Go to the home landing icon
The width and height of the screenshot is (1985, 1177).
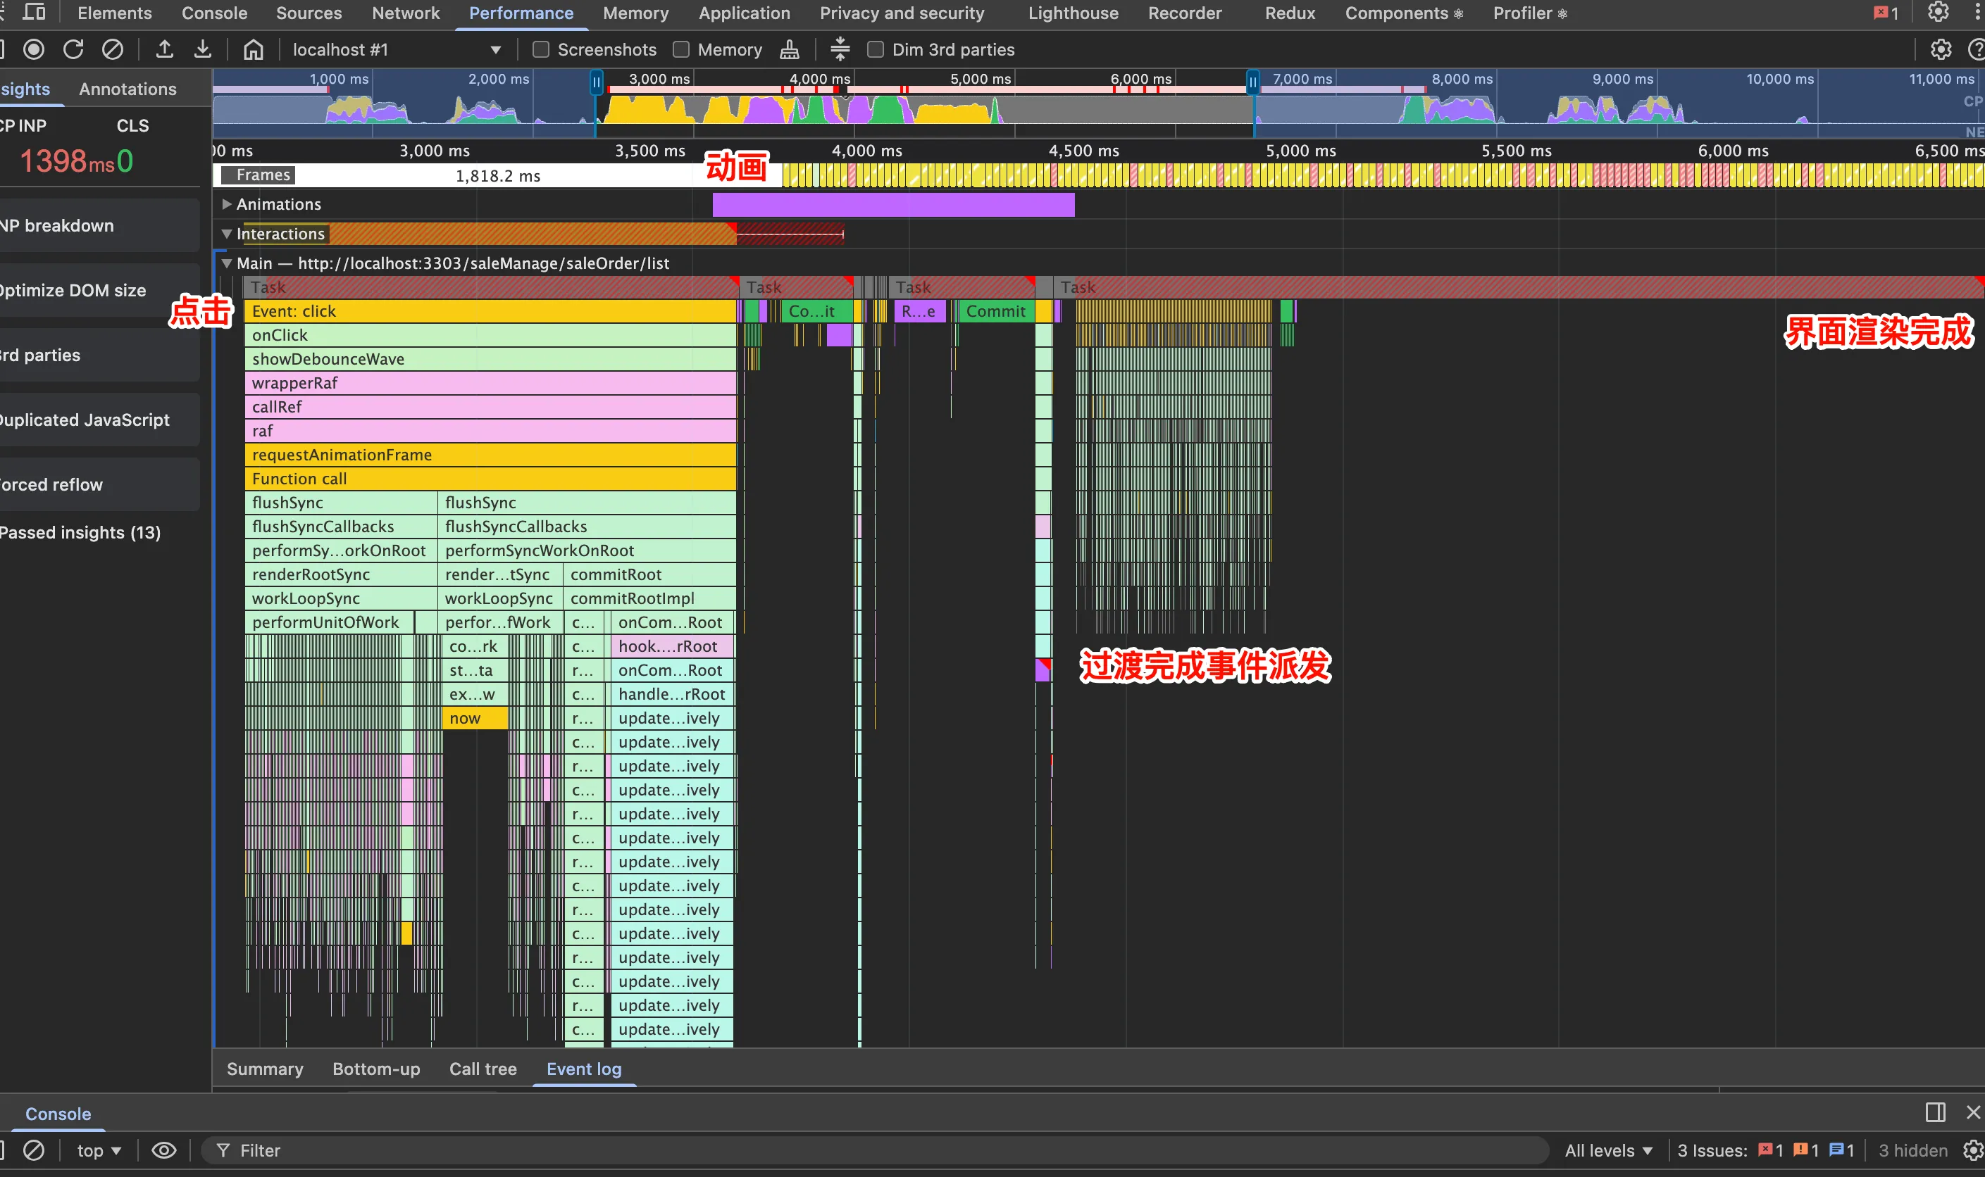(253, 50)
